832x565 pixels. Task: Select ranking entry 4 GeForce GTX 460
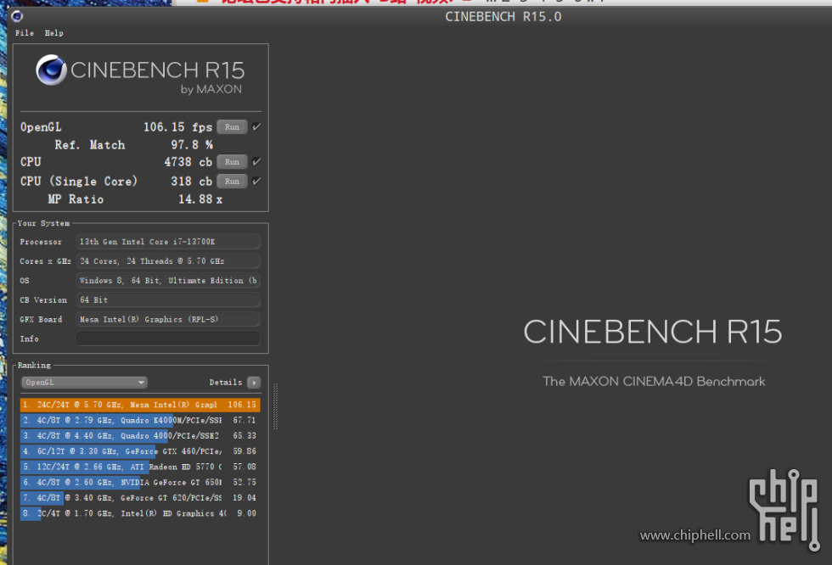click(x=140, y=451)
